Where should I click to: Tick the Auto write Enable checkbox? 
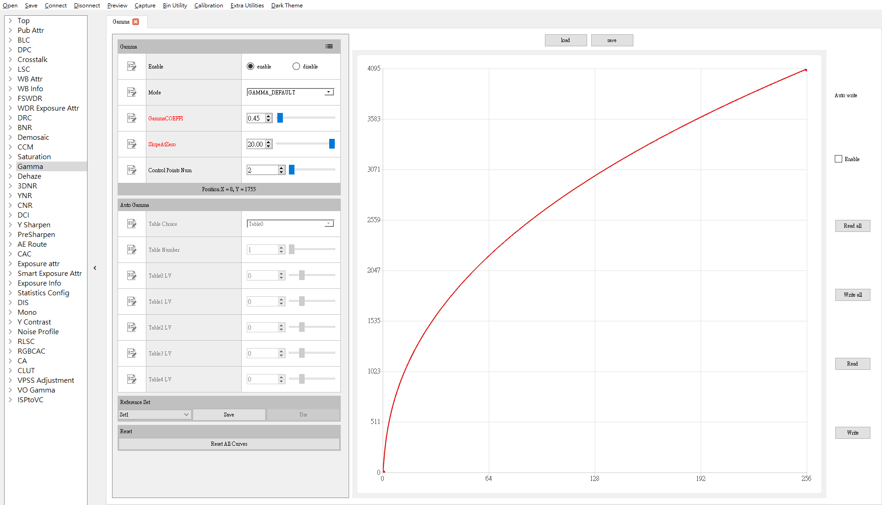tap(838, 159)
